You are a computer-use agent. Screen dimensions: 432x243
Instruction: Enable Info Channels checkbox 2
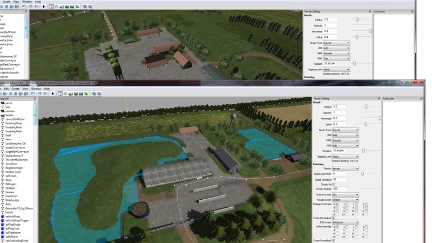356,227
